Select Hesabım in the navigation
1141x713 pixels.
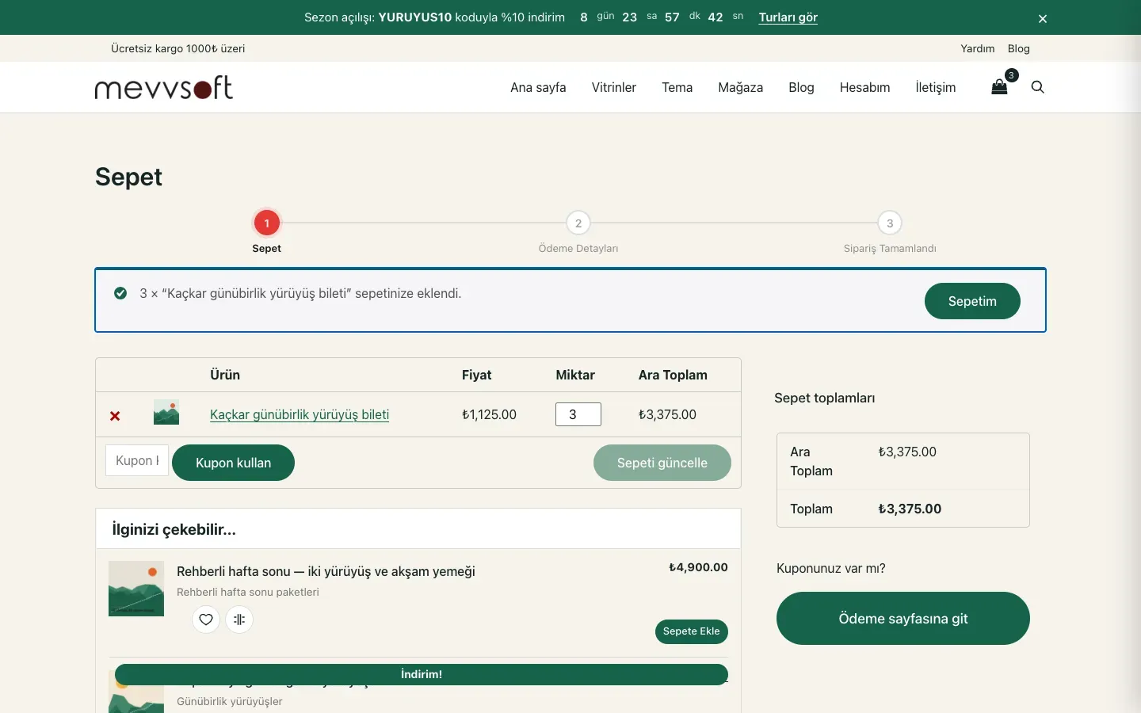[x=864, y=87]
